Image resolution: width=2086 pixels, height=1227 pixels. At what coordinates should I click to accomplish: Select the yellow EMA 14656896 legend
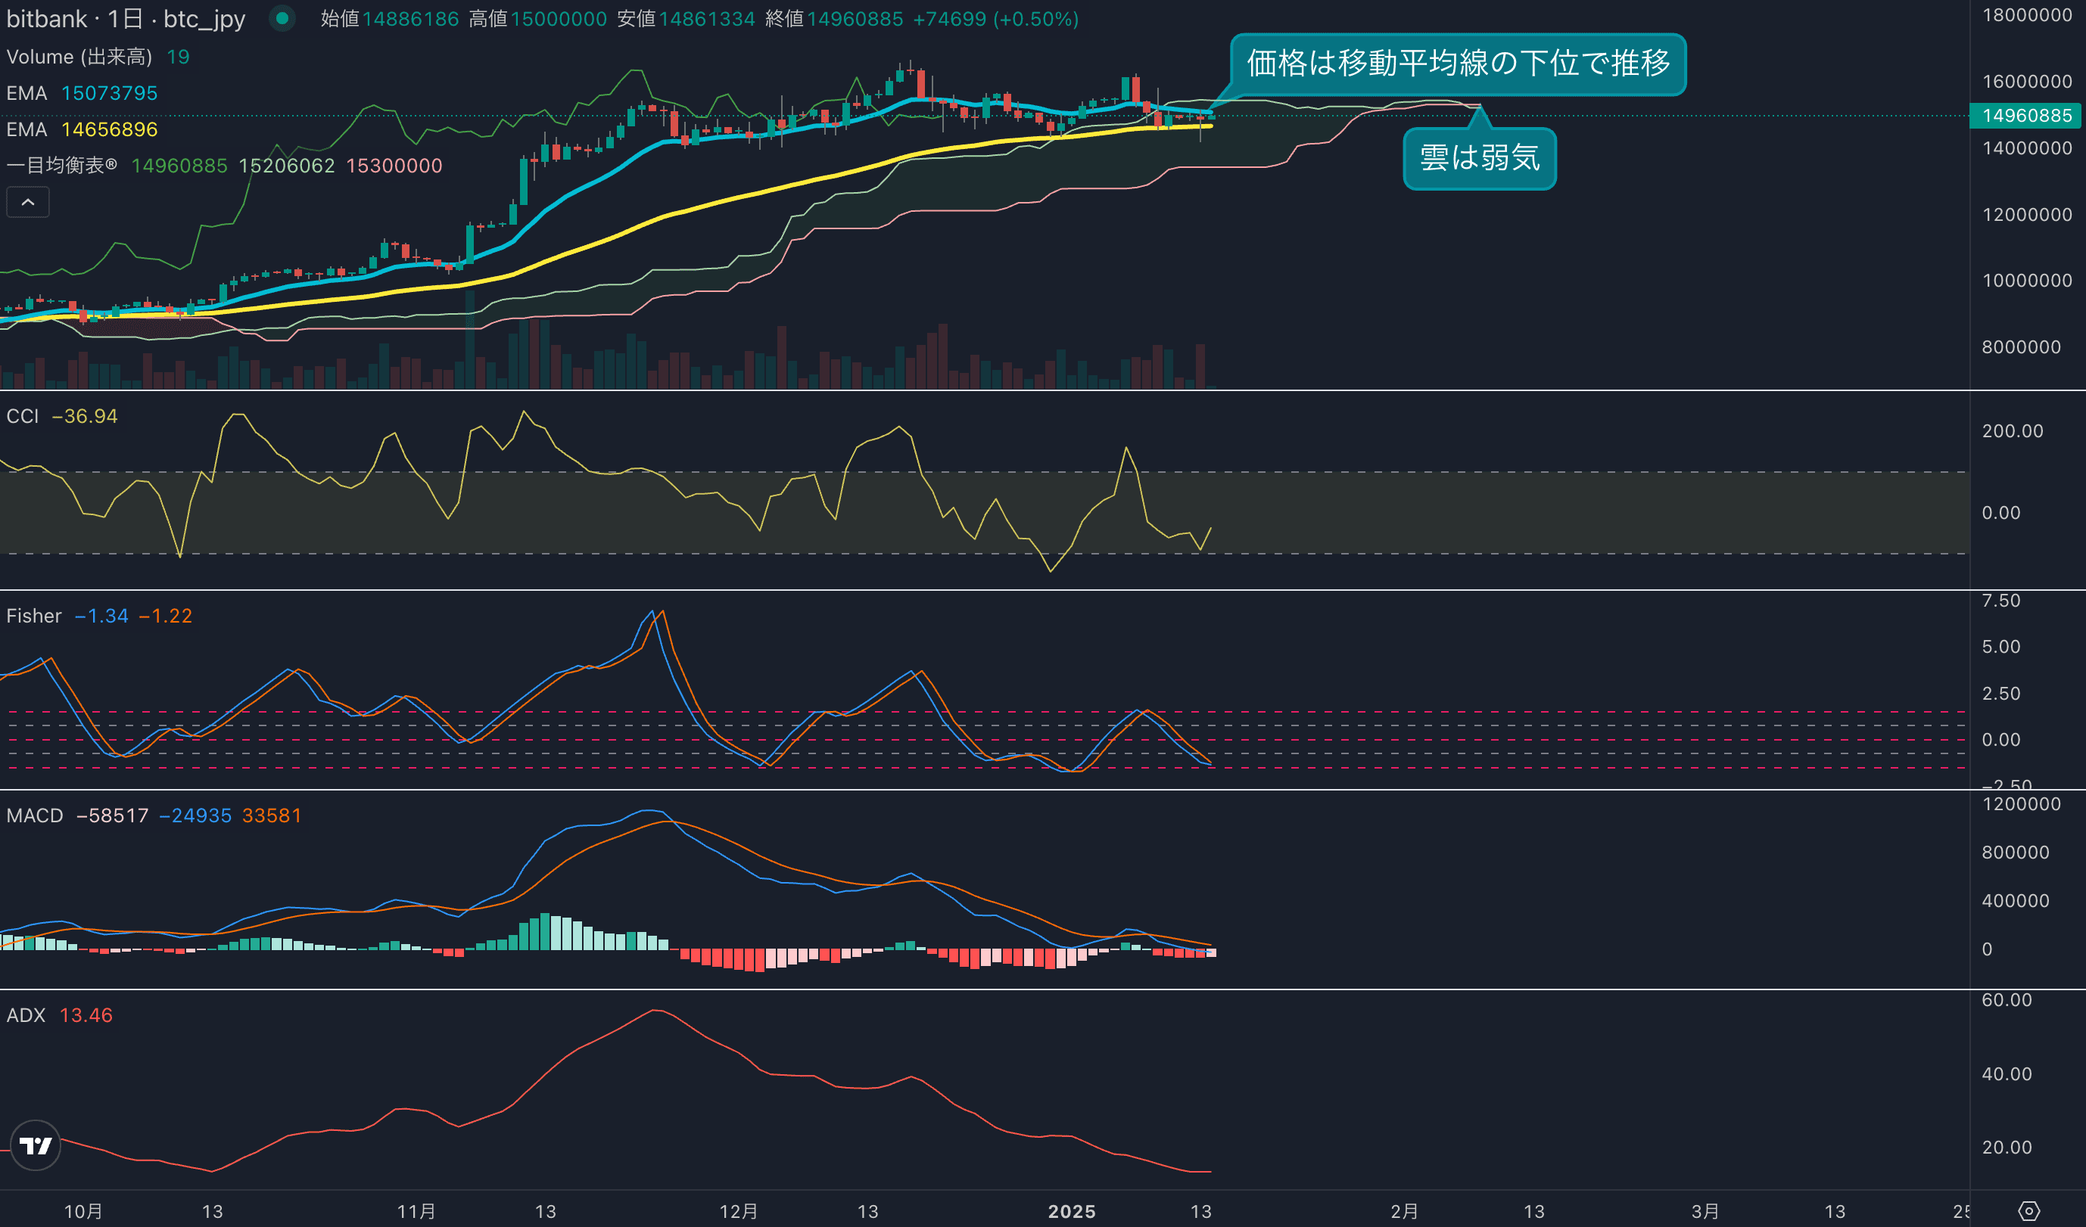tap(82, 129)
